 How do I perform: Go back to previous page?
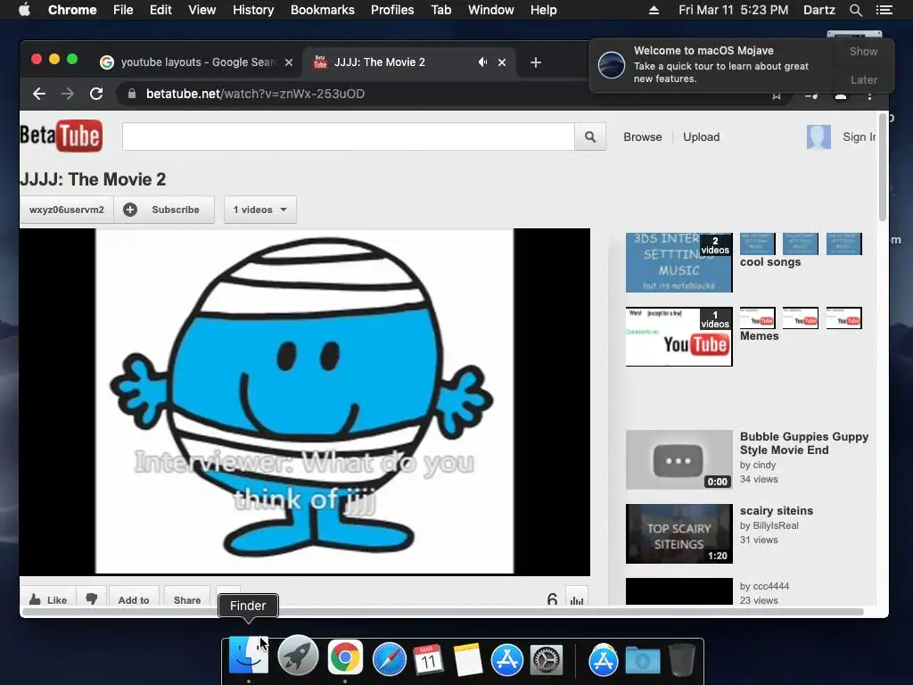click(x=39, y=94)
